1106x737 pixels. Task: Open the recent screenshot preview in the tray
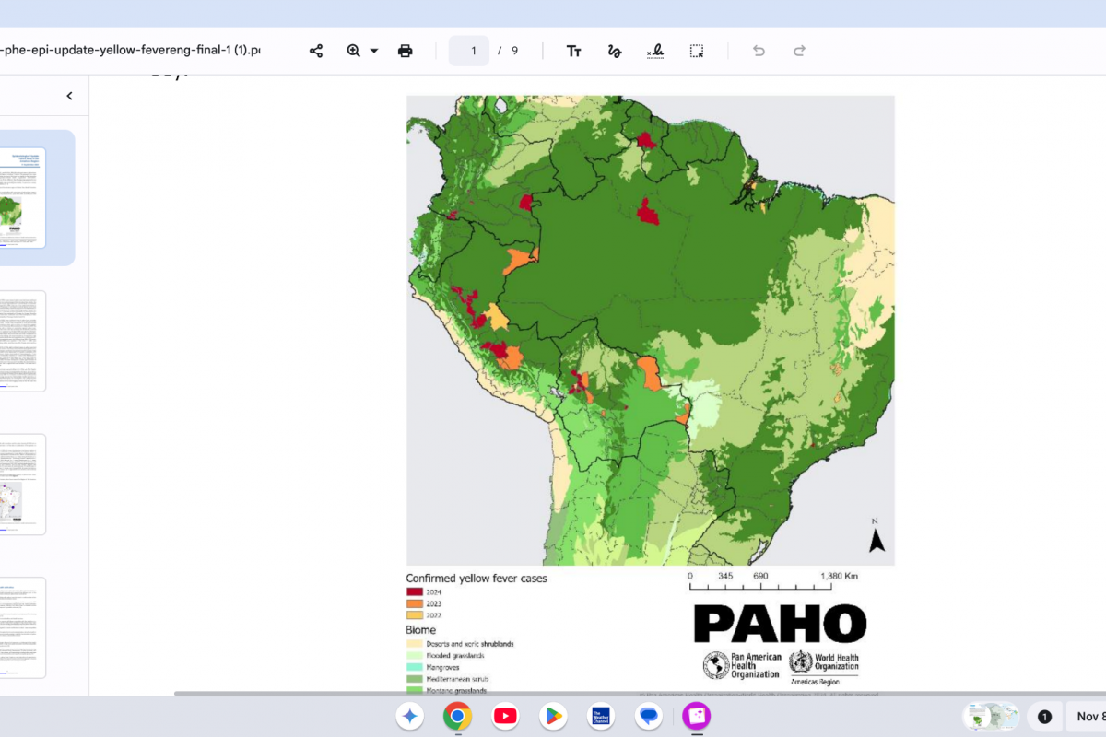[x=991, y=716]
